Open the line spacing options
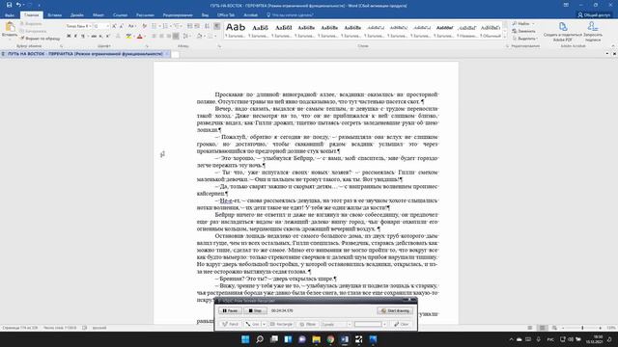 pos(186,37)
